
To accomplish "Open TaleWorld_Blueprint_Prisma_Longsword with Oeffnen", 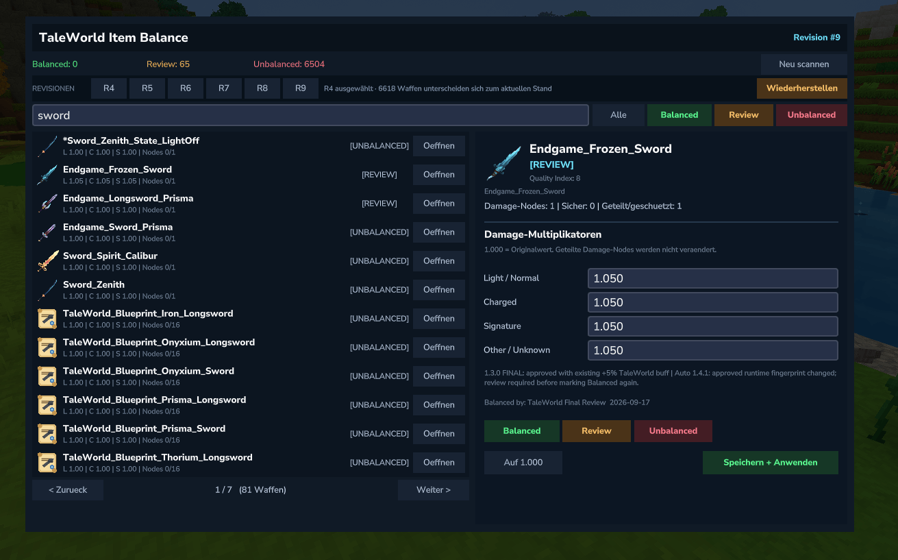I will 439,405.
